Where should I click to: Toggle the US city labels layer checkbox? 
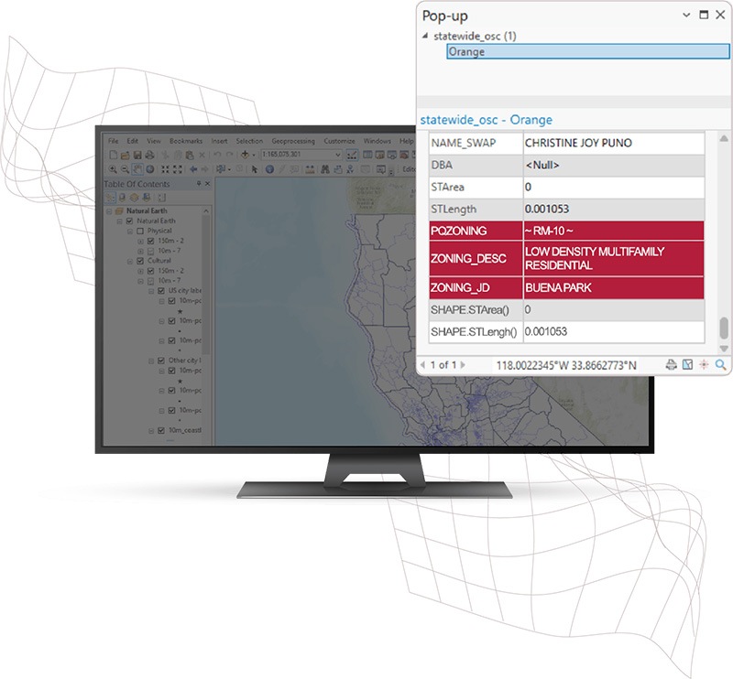[x=161, y=291]
